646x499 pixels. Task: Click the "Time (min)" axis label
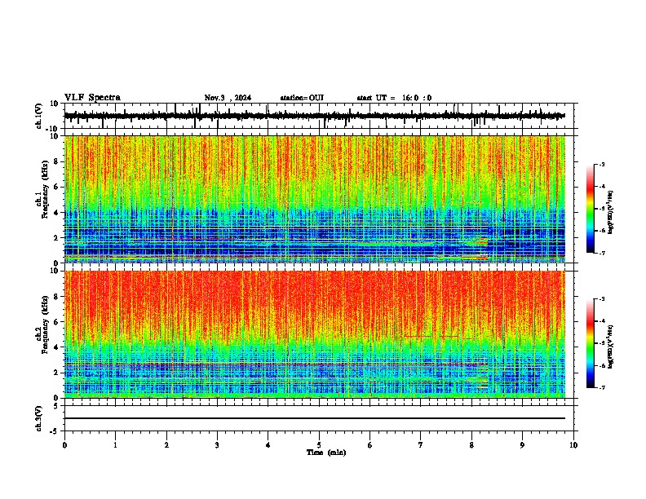coord(326,453)
